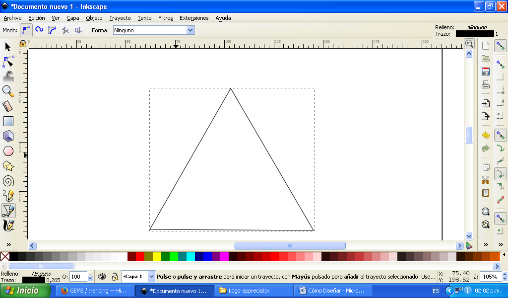Click the opacity input field
The image size is (508, 298).
tap(79, 277)
